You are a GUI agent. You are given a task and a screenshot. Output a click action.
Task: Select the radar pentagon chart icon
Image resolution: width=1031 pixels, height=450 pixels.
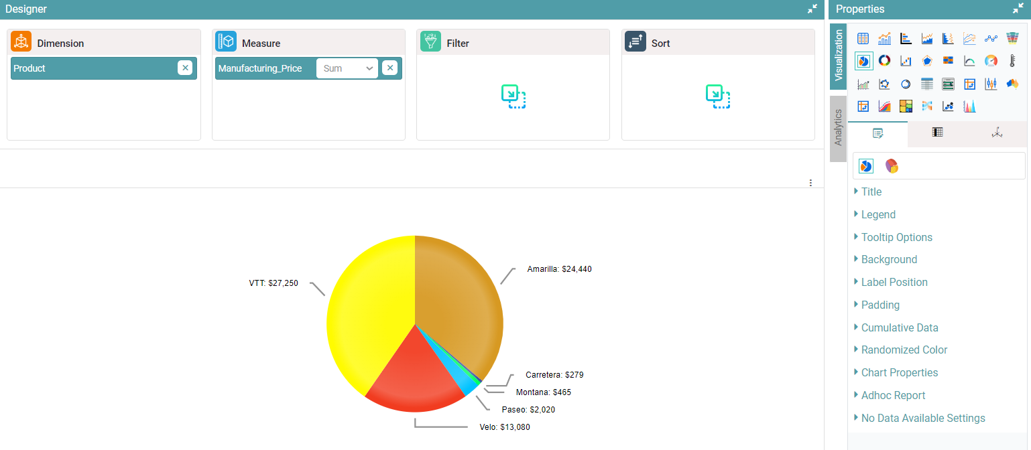927,61
